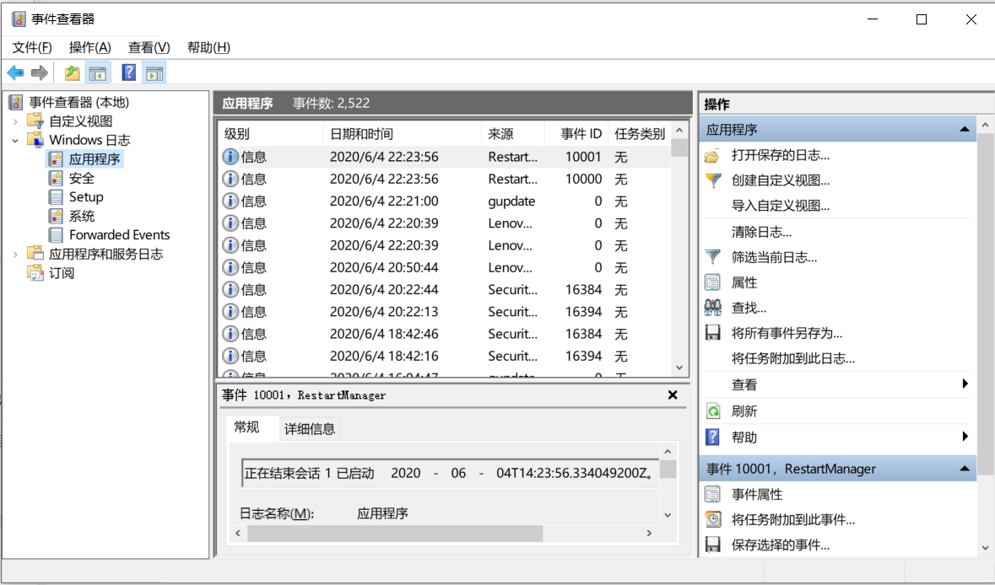Switch to the 详细信息 tab

[310, 429]
